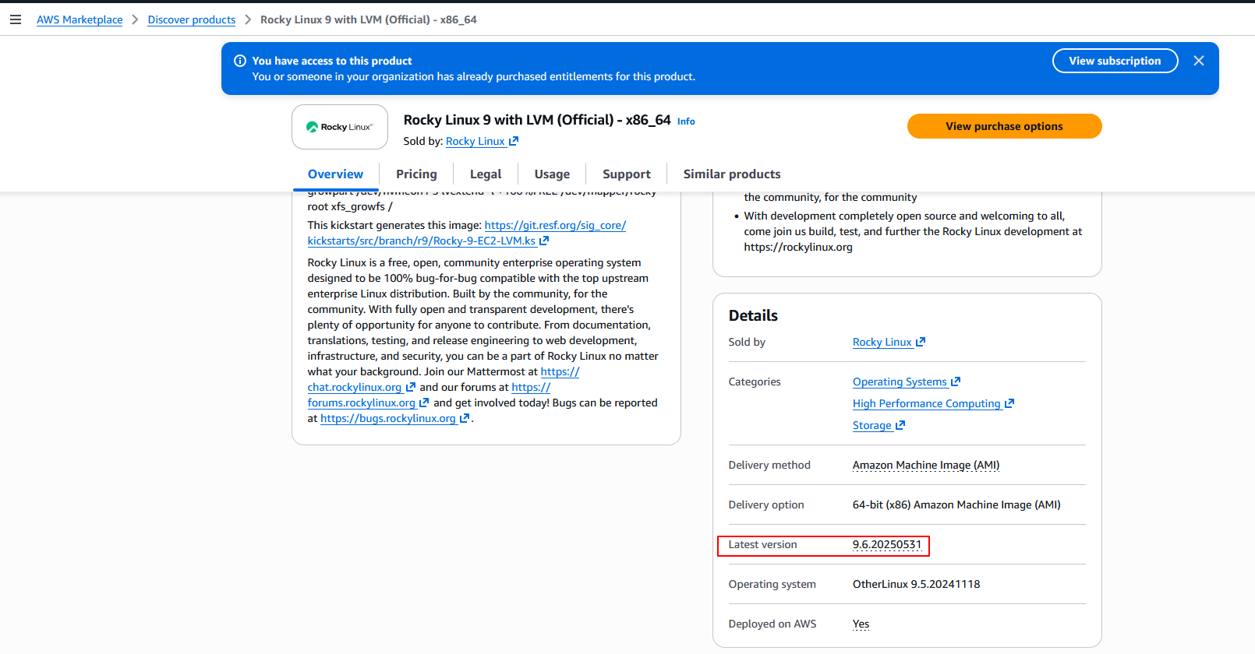Go to Similar products tab

tap(731, 174)
